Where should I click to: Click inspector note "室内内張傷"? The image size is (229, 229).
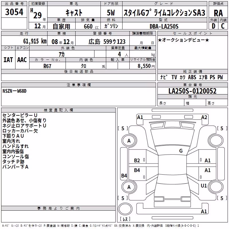[x=13, y=151]
